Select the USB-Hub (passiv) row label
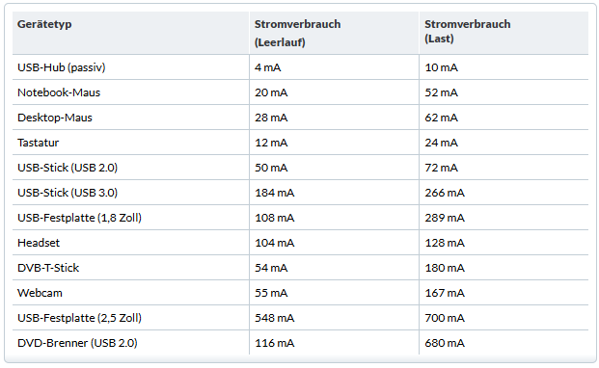Viewport: 599px width, 368px height. 61,67
